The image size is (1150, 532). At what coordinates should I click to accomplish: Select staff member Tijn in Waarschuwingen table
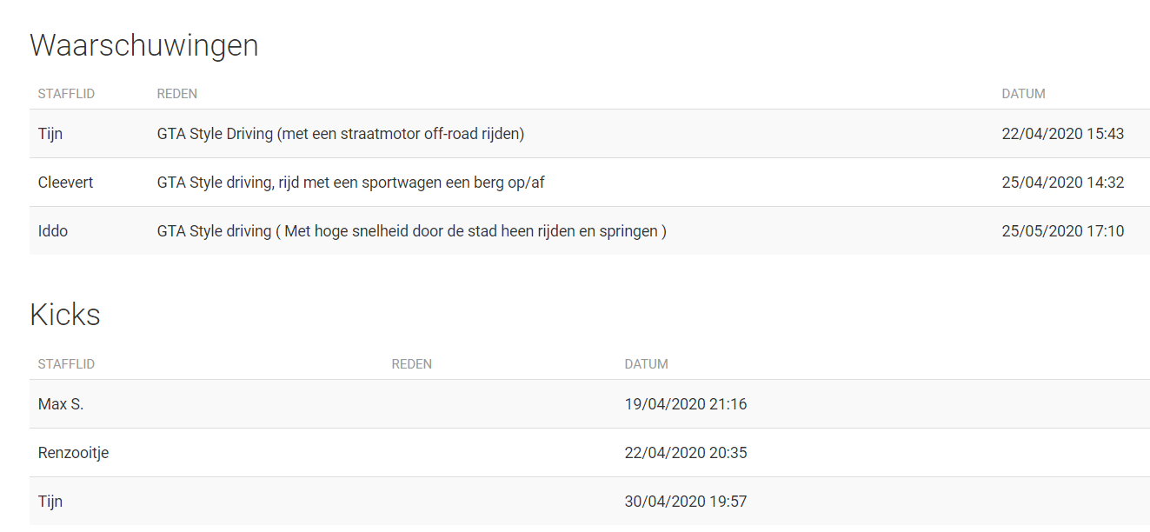pyautogui.click(x=50, y=134)
